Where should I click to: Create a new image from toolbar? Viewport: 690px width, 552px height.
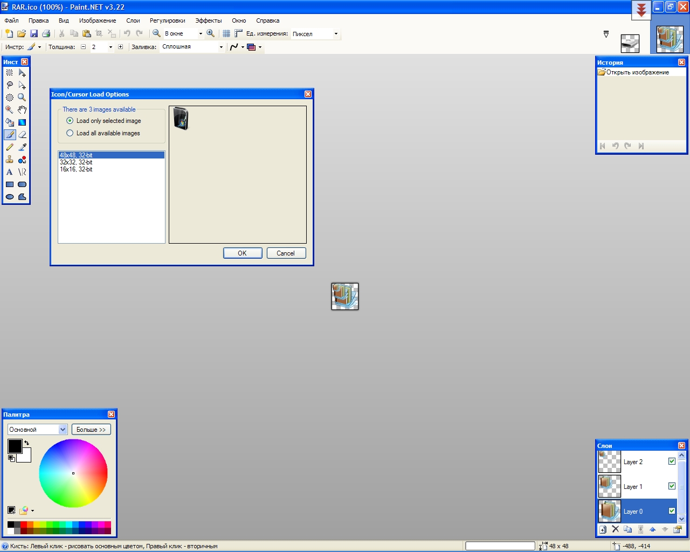[9, 33]
